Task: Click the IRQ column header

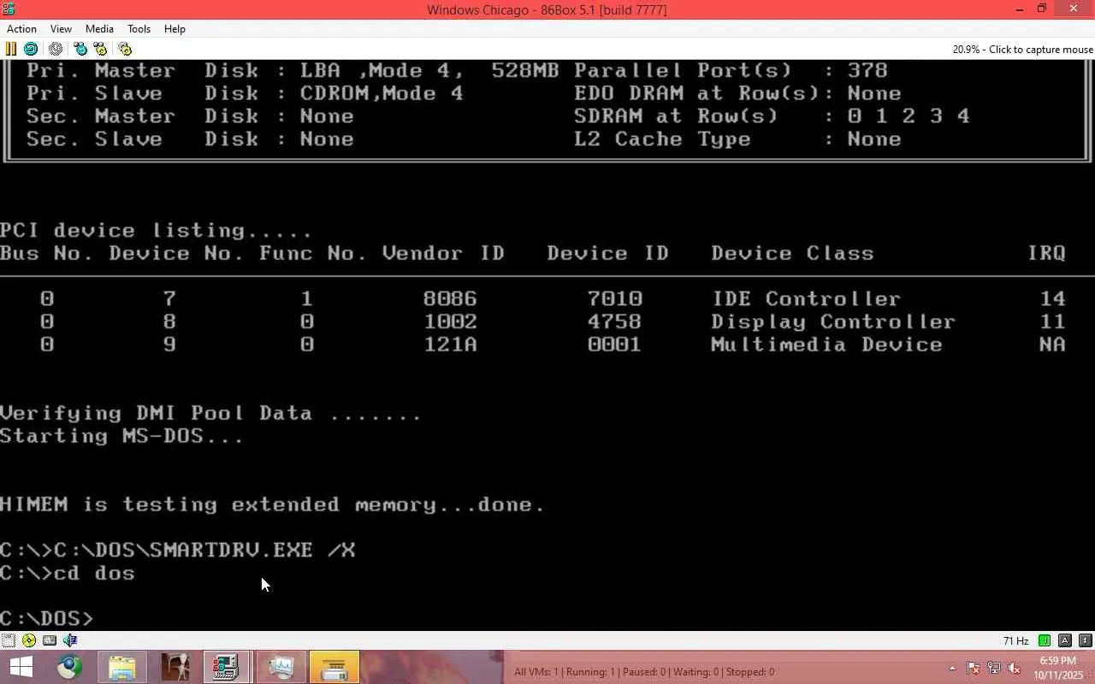Action: click(1047, 254)
